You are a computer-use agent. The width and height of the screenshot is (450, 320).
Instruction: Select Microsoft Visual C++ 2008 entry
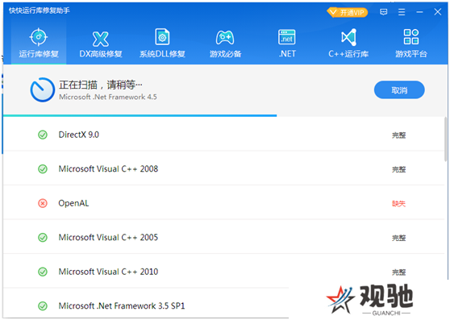tap(223, 168)
